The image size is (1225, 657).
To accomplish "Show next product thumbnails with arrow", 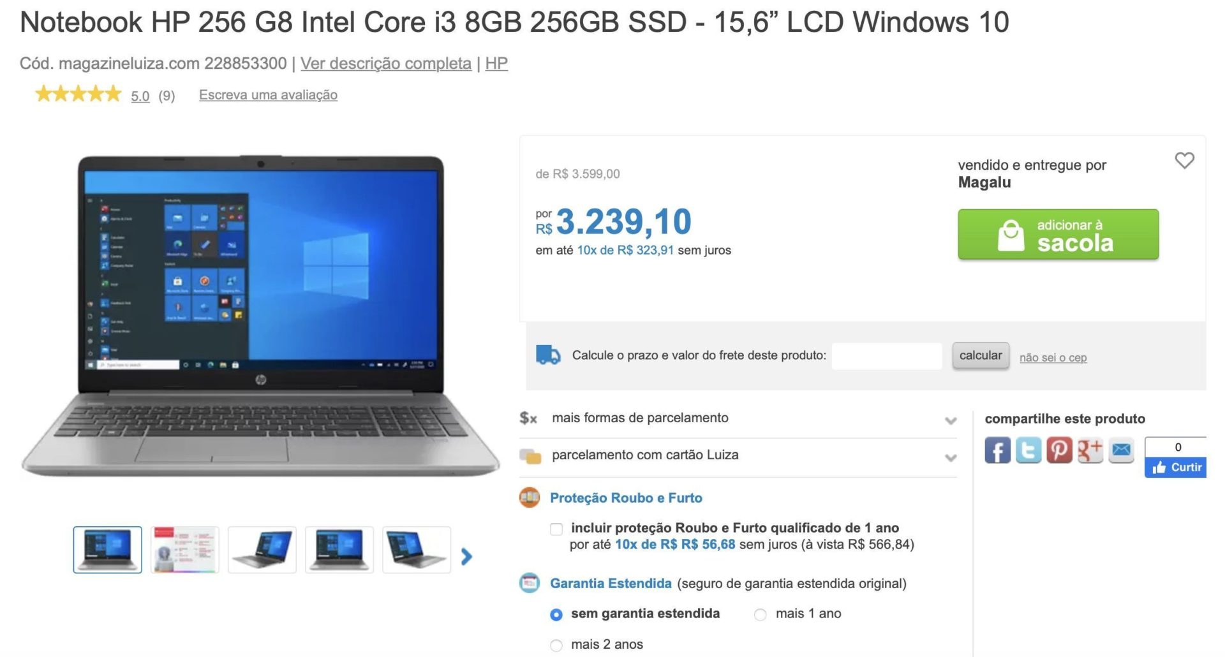I will 466,556.
